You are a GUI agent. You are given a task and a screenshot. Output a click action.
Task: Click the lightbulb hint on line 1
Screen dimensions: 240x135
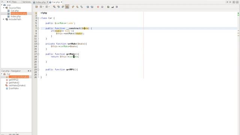[36, 13]
